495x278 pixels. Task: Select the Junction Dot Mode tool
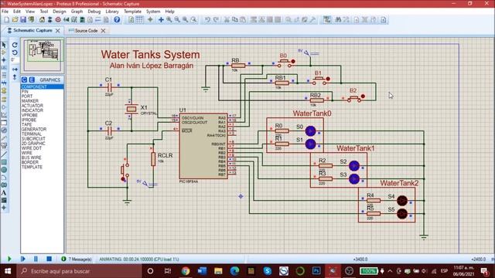click(4, 60)
